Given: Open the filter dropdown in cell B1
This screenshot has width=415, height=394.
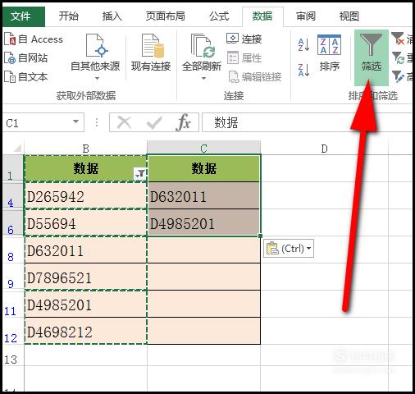Looking at the screenshot, I should click(x=140, y=174).
